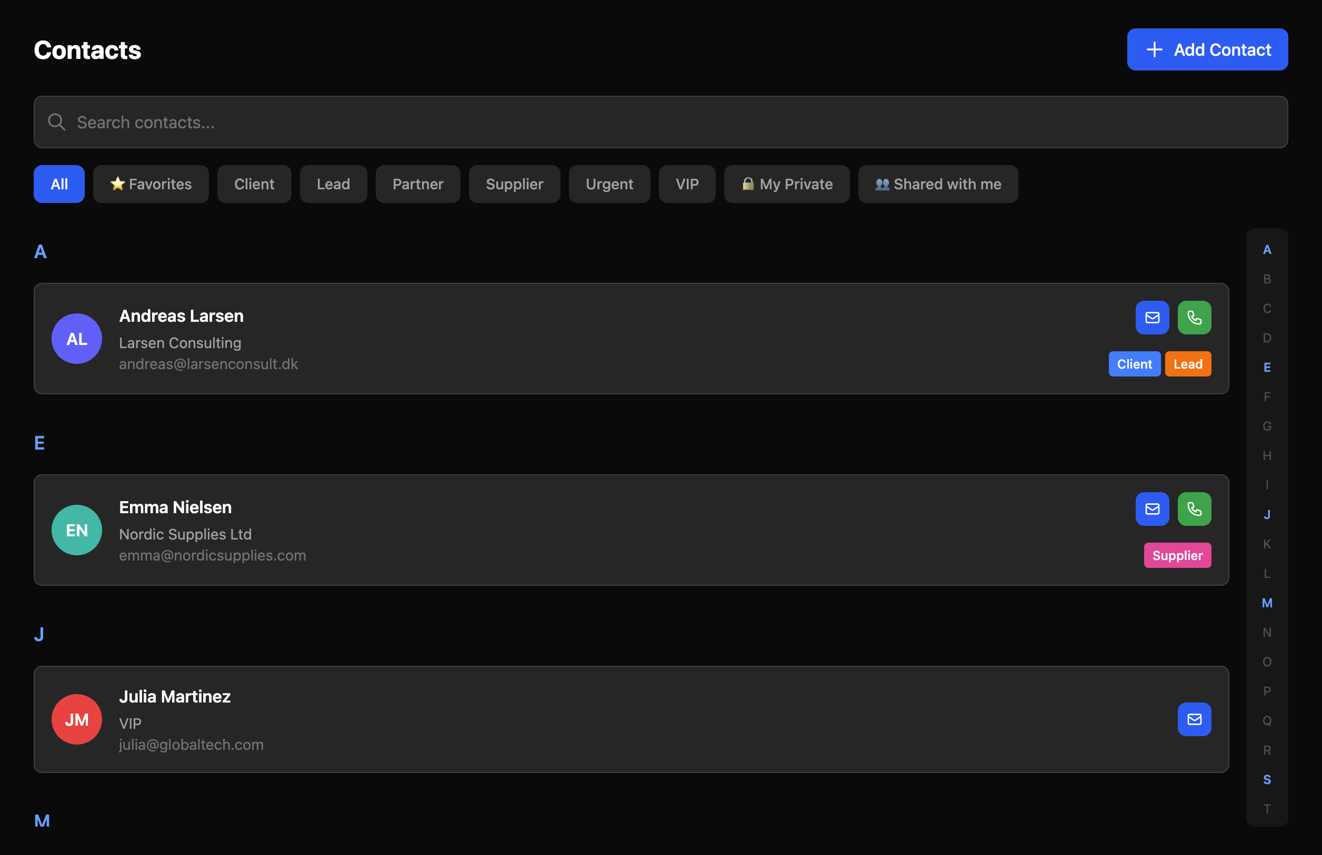Click the lock icon in My Private filter

tap(748, 184)
